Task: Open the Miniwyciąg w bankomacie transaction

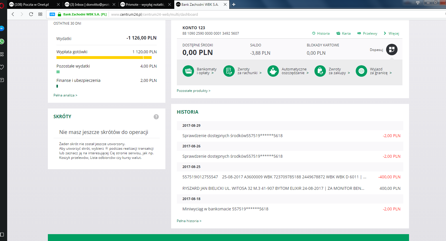Action: [x=290, y=209]
